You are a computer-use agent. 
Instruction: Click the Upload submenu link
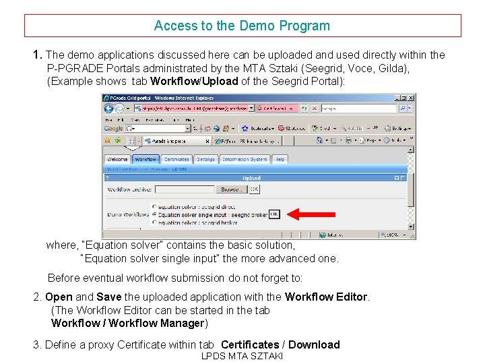[179, 169]
